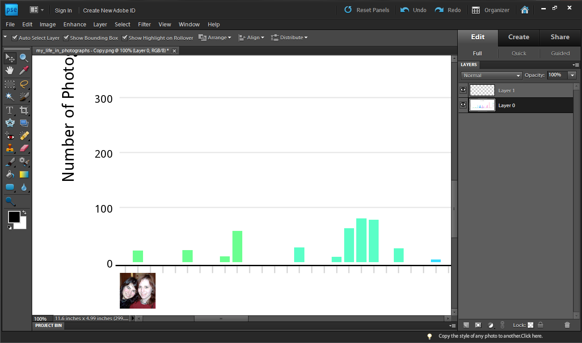
Task: Open the Distribute dropdown
Action: click(x=289, y=38)
